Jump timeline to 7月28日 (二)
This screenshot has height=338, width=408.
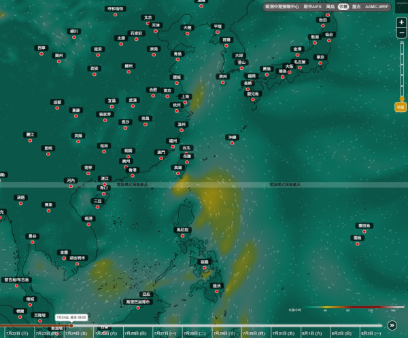click(x=194, y=333)
